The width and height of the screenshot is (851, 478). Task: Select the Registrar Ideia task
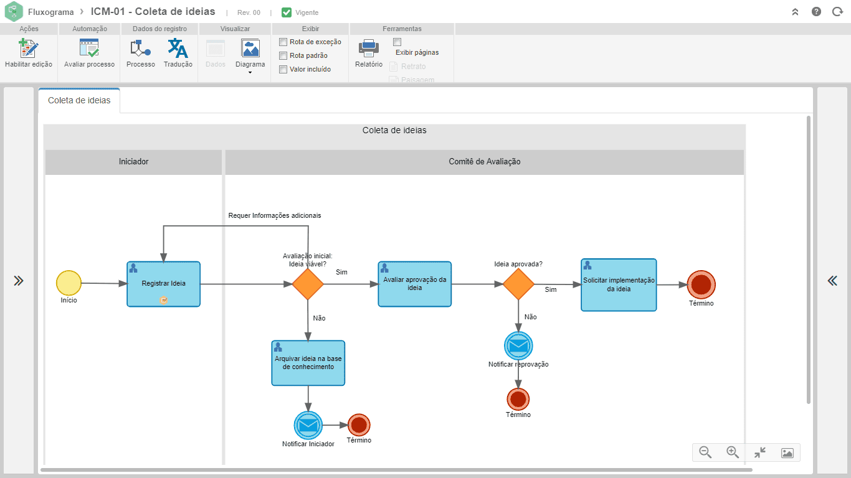(x=164, y=284)
